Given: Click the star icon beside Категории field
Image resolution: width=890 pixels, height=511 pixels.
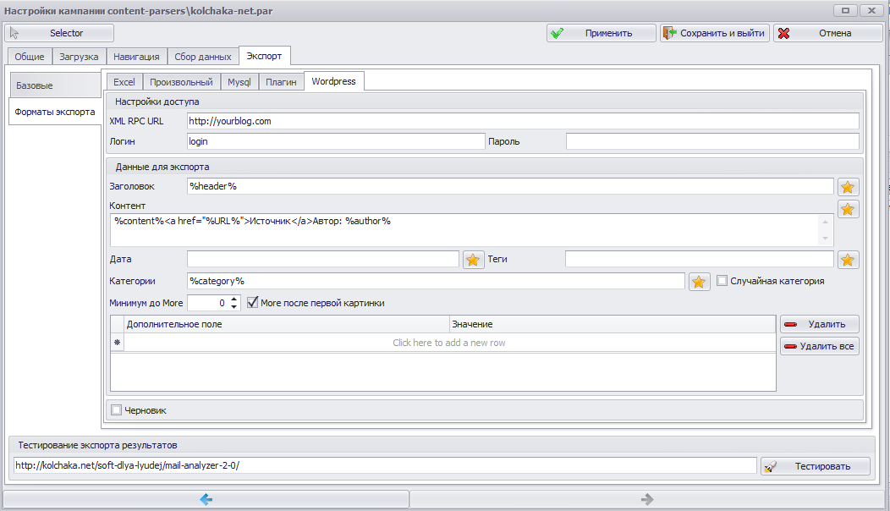Looking at the screenshot, I should pos(699,282).
